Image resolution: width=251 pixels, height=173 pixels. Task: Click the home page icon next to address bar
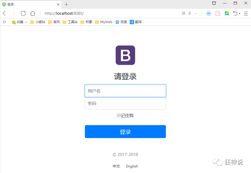(32, 13)
